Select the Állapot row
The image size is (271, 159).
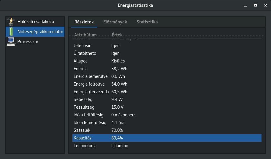point(167,61)
